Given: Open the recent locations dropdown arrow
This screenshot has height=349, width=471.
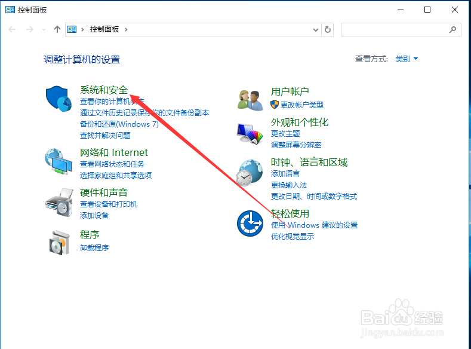Looking at the screenshot, I should [44, 29].
